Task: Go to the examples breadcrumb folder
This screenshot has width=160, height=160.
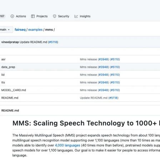Action: pyautogui.click(x=35, y=30)
